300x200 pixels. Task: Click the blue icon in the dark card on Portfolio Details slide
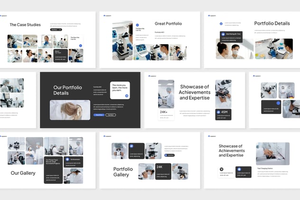223,34
